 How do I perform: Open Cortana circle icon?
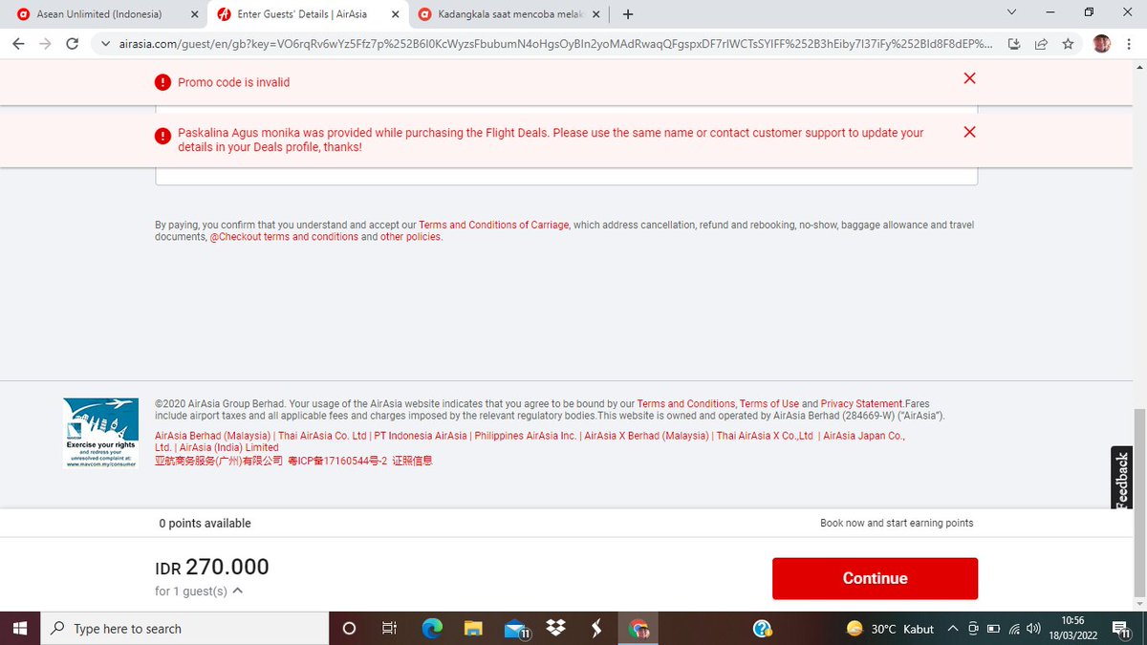(349, 628)
